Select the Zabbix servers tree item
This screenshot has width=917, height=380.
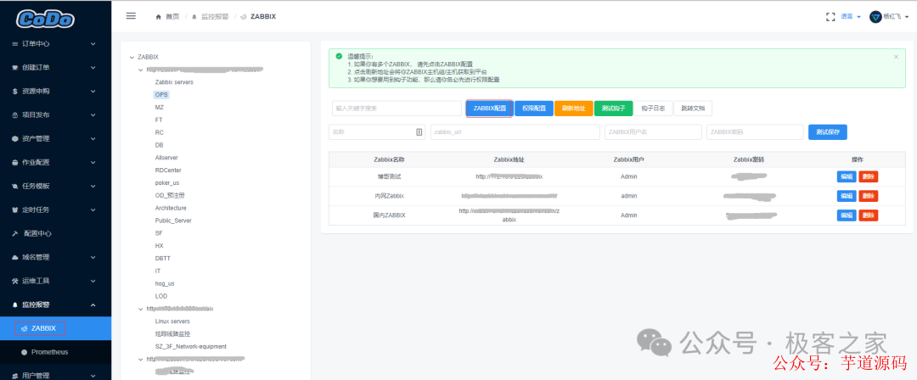(174, 82)
